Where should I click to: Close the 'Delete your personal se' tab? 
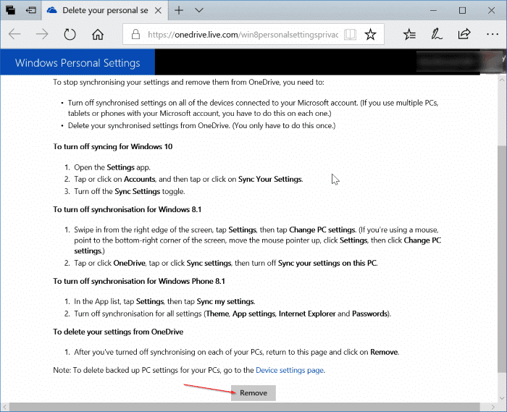point(157,11)
